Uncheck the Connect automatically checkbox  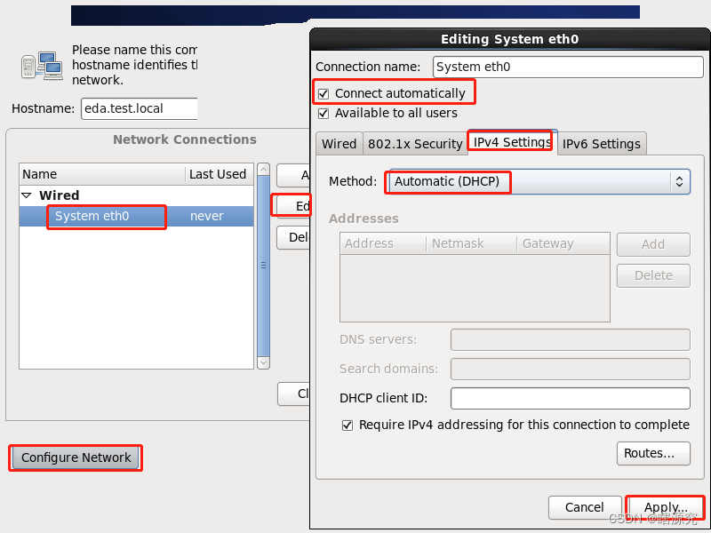[x=324, y=92]
